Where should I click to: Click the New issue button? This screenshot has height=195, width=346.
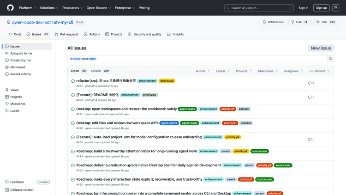(x=321, y=48)
